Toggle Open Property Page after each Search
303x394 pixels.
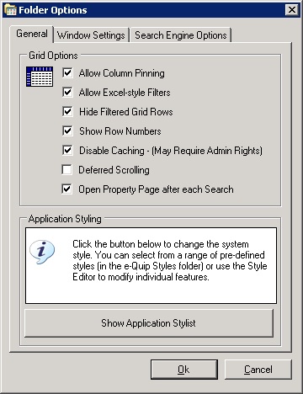(66, 189)
